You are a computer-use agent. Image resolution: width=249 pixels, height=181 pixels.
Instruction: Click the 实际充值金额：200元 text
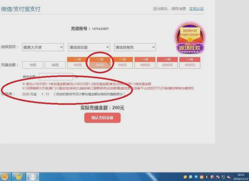click(102, 108)
